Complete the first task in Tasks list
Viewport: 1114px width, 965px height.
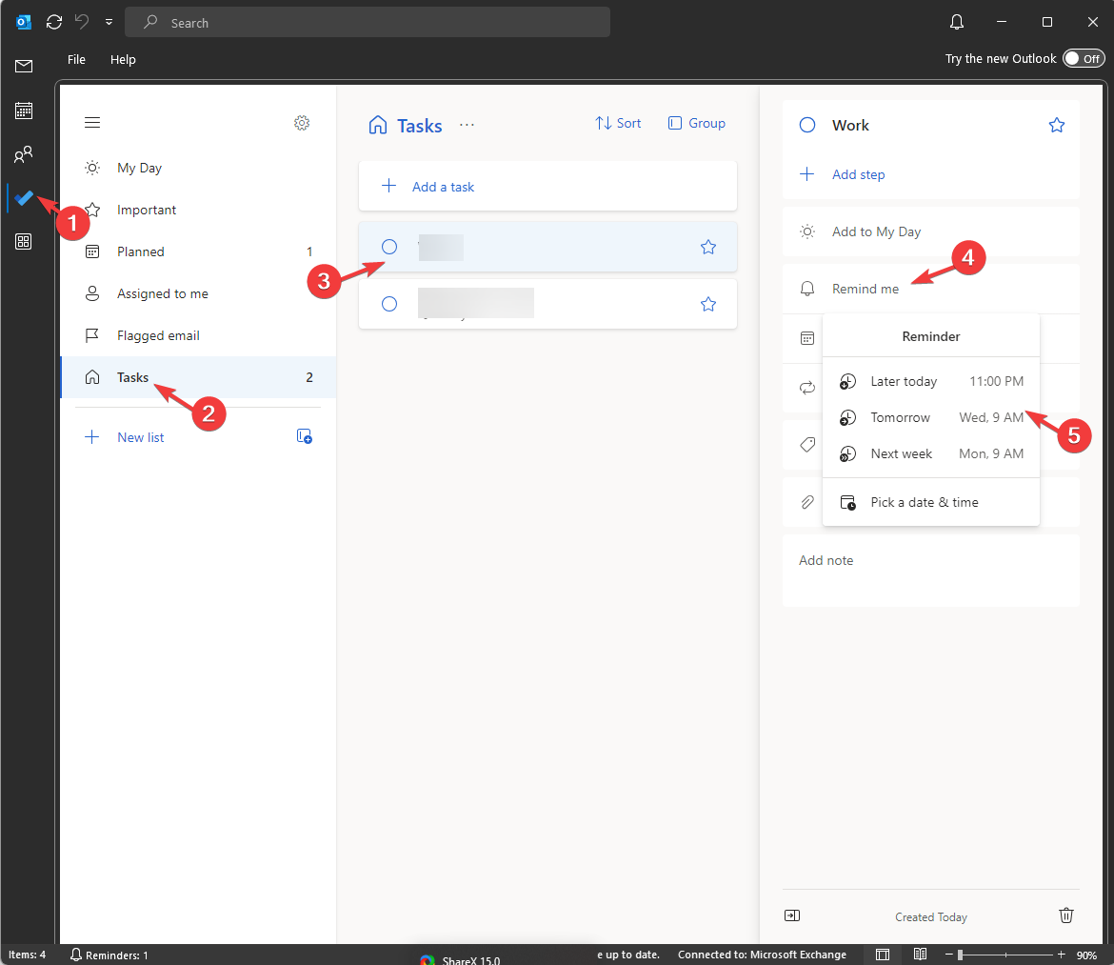point(389,247)
